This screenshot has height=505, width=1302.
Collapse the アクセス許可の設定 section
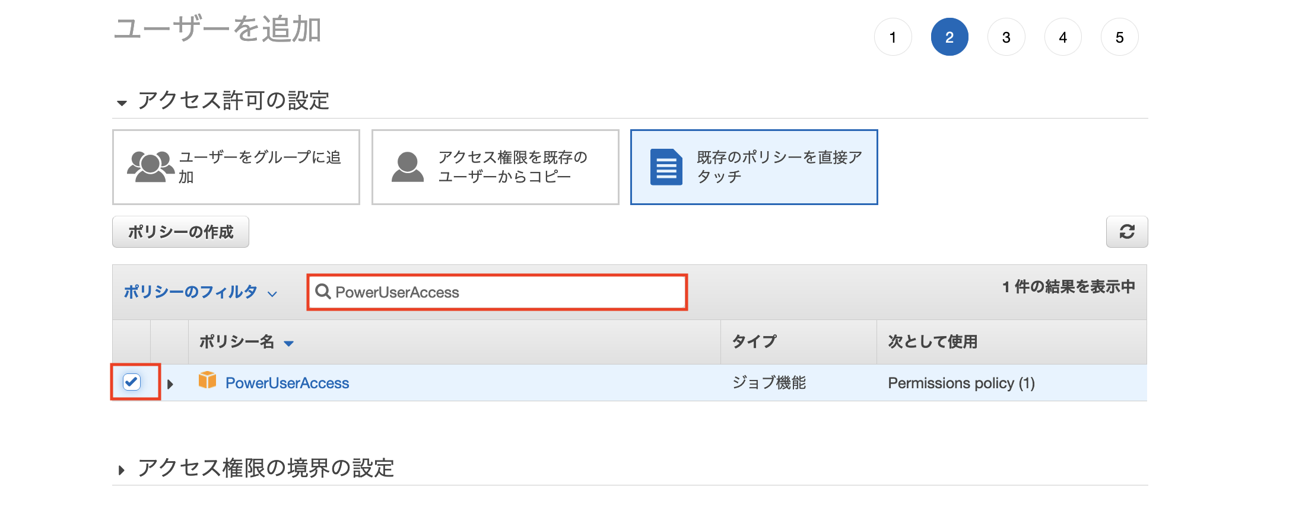[122, 103]
